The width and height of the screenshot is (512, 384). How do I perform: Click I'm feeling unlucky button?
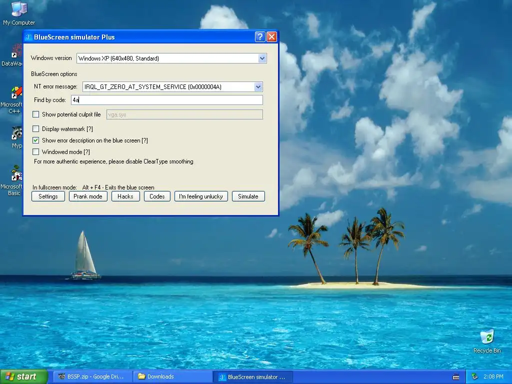pos(201,196)
